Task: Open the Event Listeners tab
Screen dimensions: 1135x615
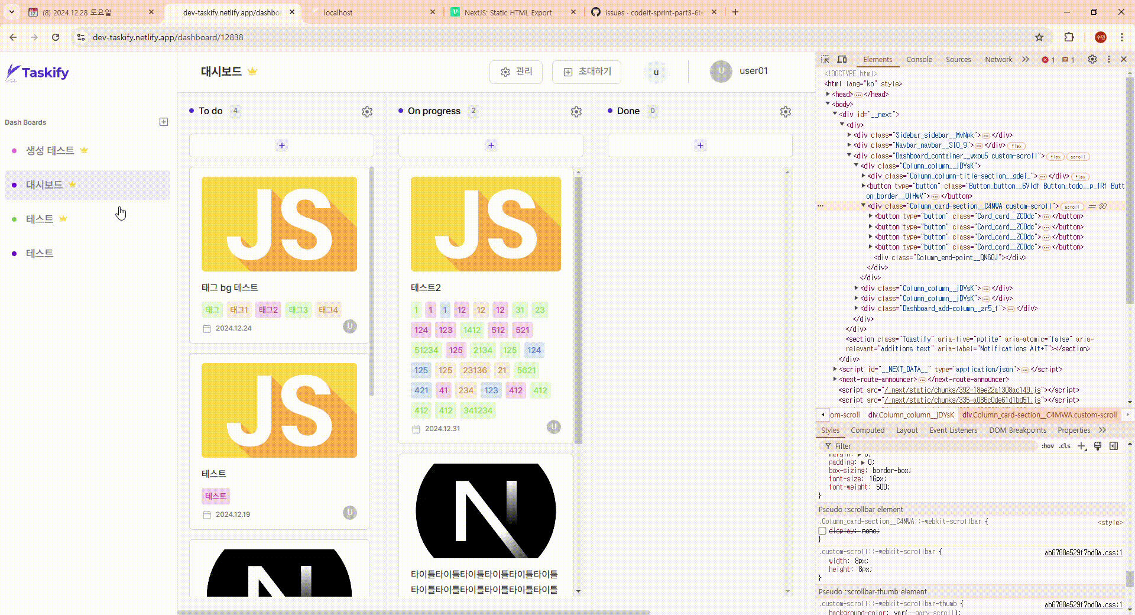Action: pos(953,430)
